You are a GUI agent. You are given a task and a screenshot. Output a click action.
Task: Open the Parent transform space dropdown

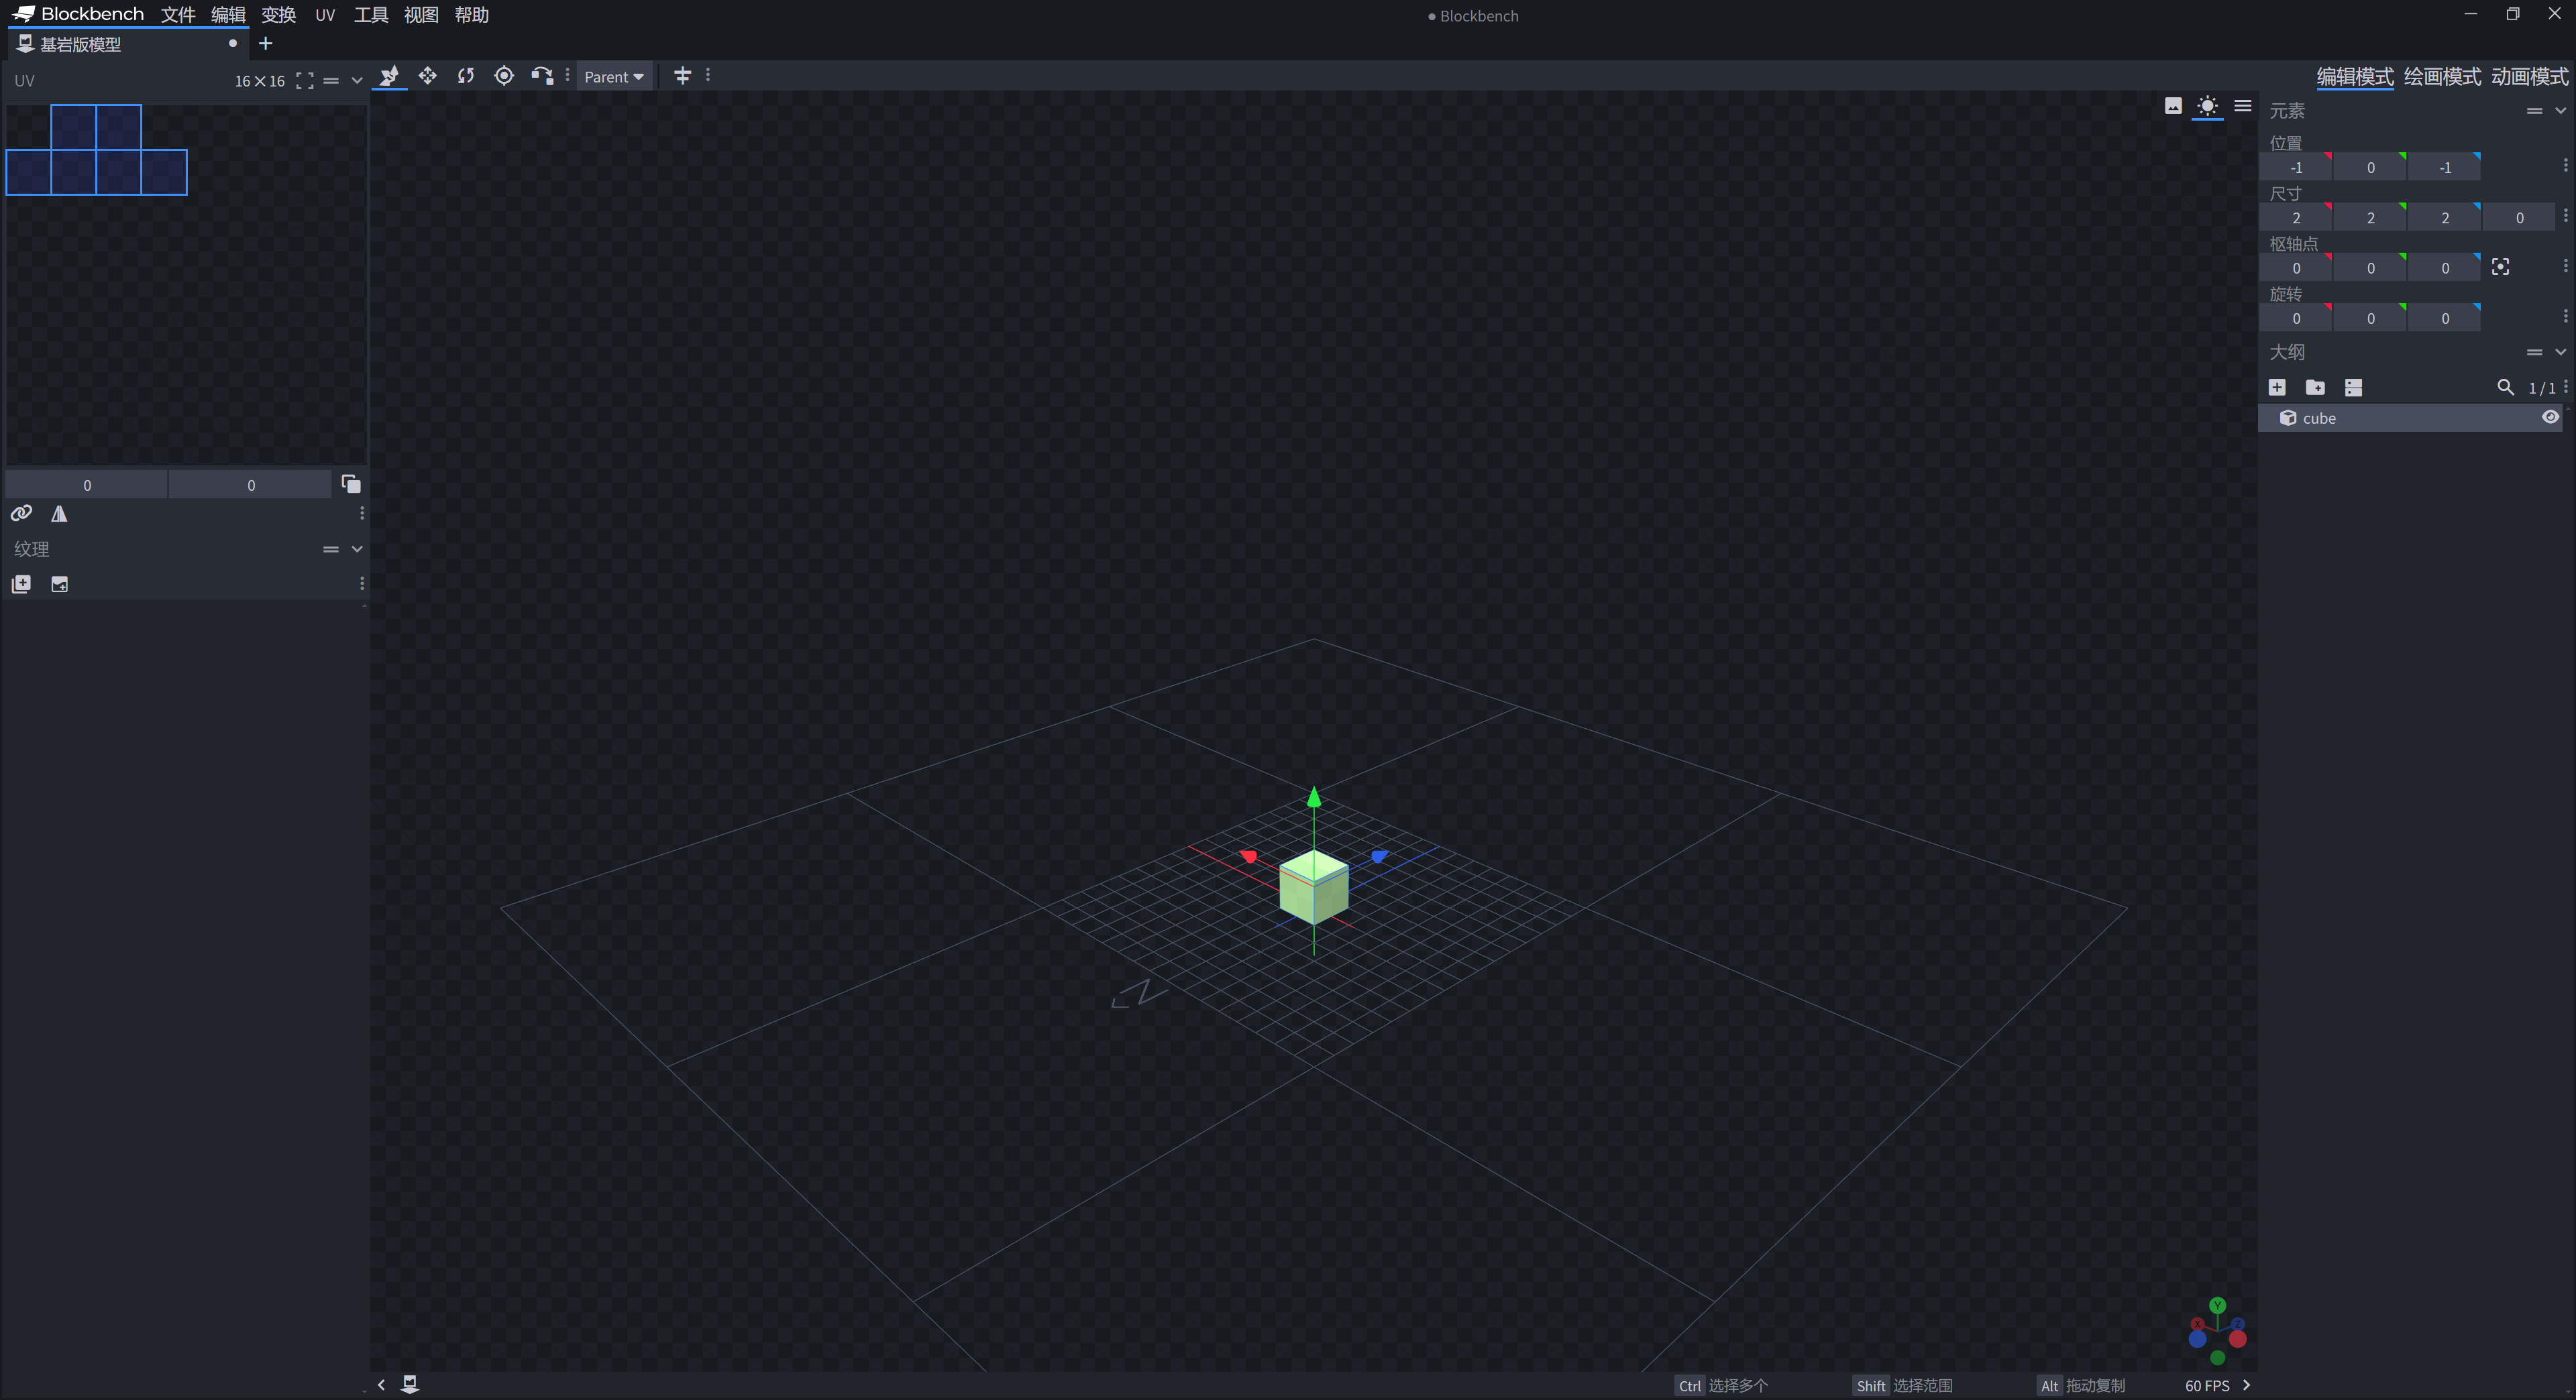(614, 77)
